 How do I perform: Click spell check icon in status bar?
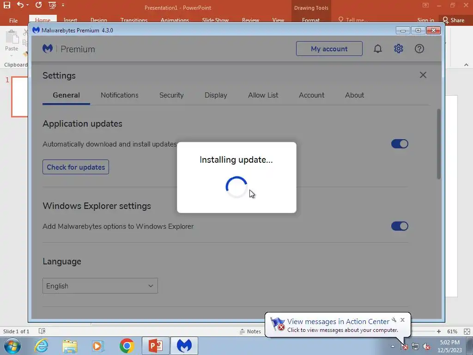(42, 331)
